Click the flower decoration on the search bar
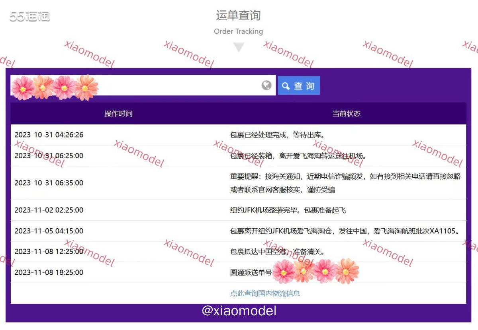Screen dimensions: 478x330 (x=56, y=85)
